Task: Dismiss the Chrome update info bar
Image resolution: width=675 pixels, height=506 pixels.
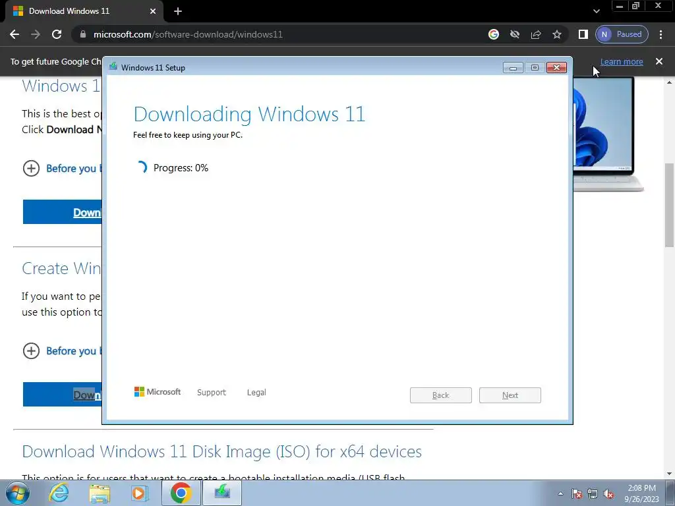Action: point(659,61)
